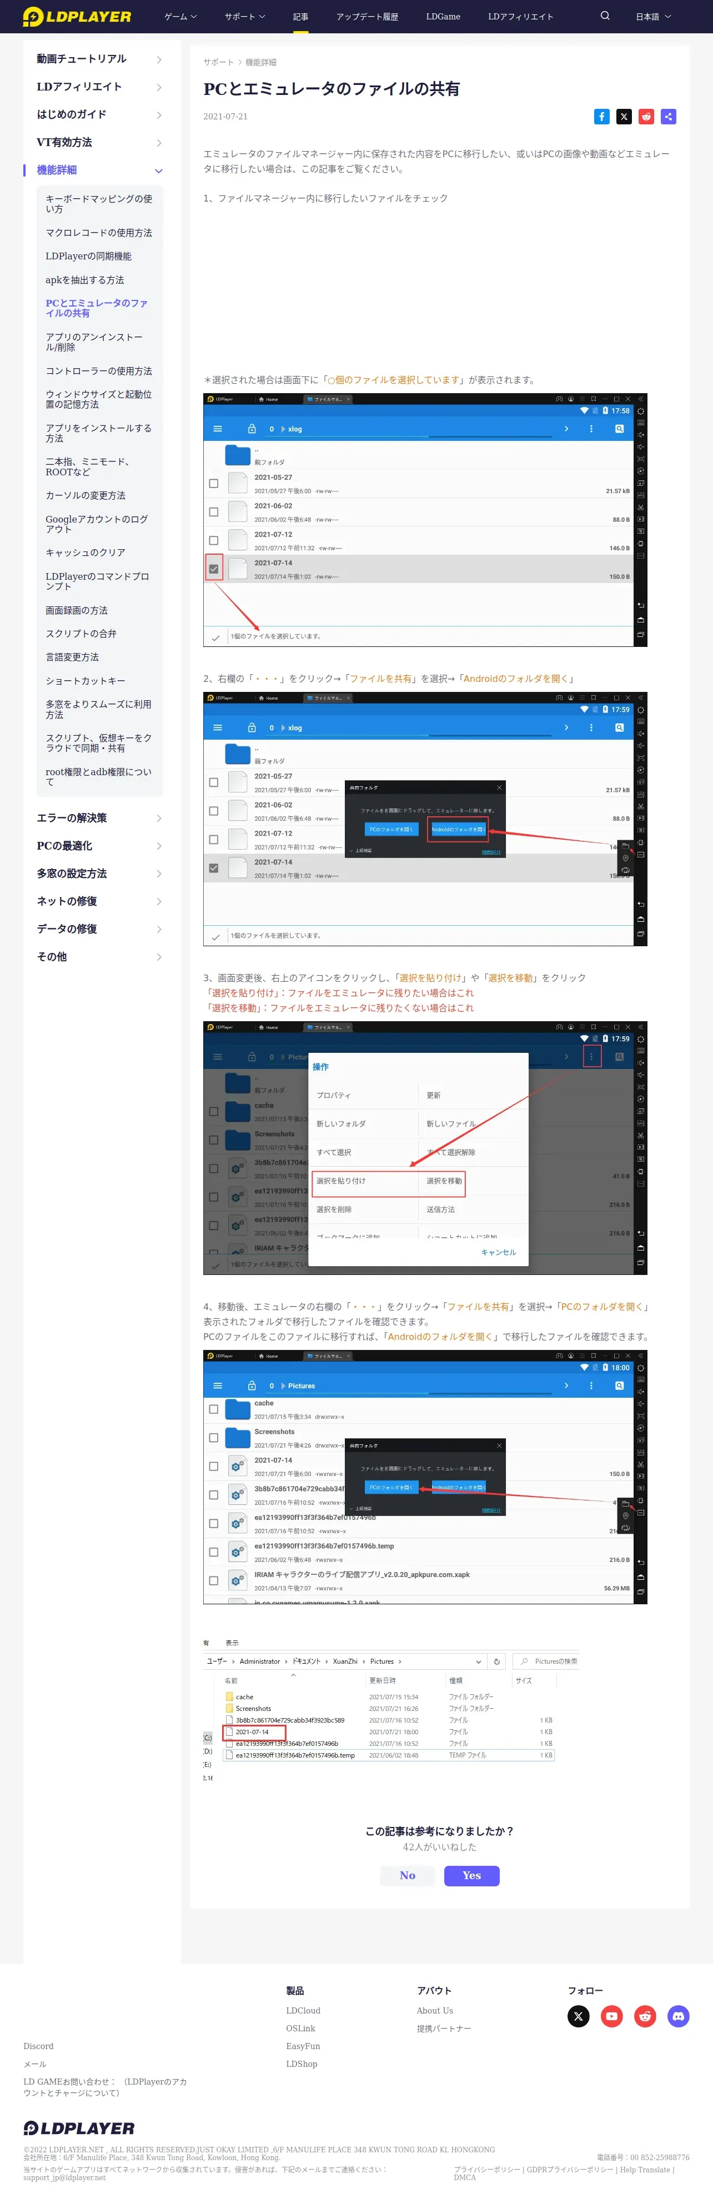The image size is (713, 2204).
Task: Open マクロレコードの使用方法 article
Action: pos(98,233)
